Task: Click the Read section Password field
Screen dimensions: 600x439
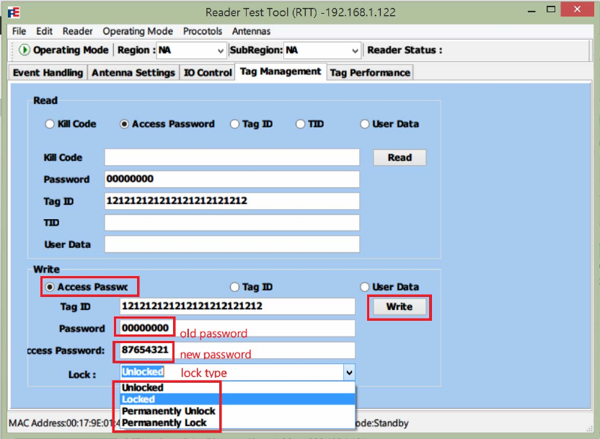Action: click(232, 179)
